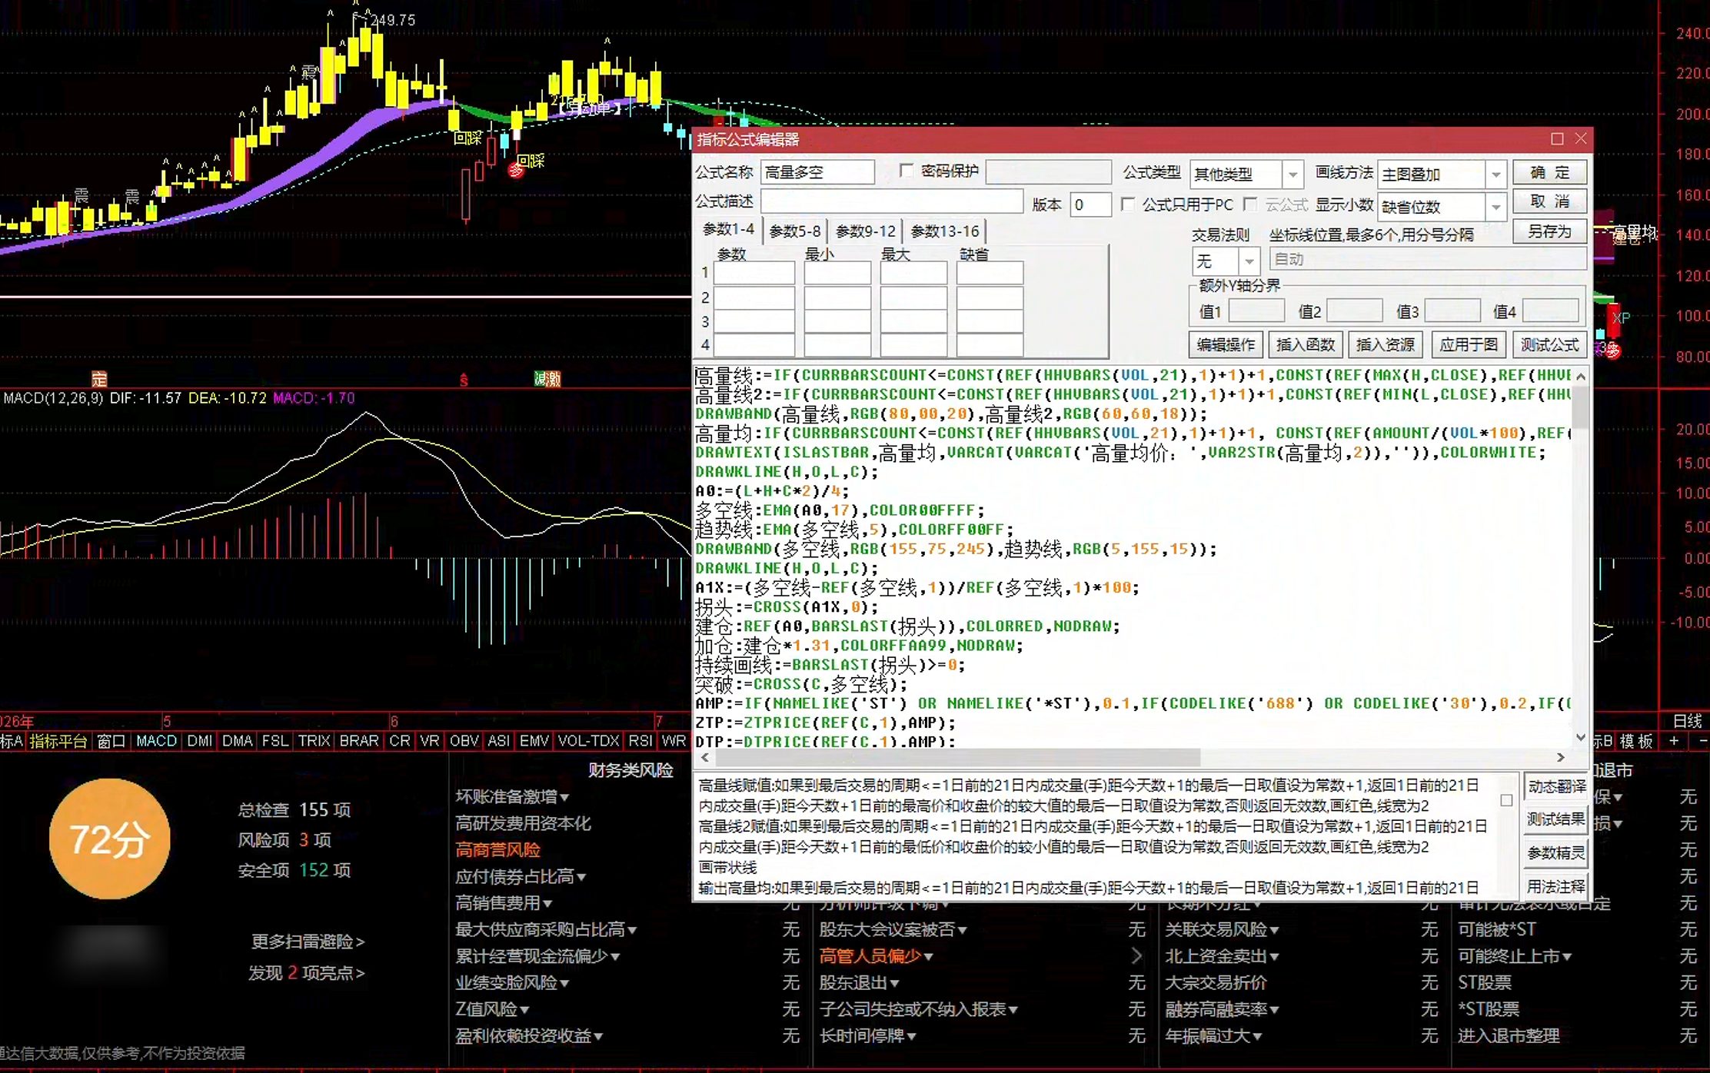Click the right arrow of horizontal code scrollbar

[x=1560, y=757]
